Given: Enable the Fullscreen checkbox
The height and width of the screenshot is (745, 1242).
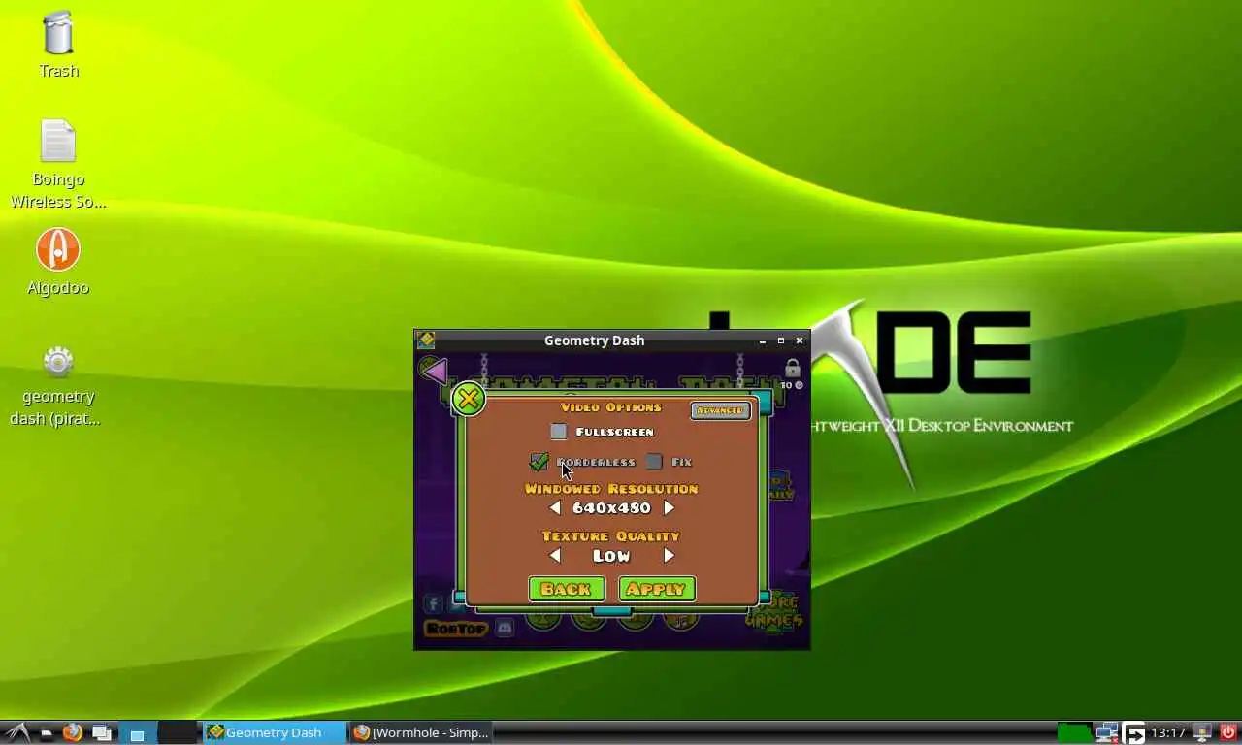Looking at the screenshot, I should [x=559, y=432].
